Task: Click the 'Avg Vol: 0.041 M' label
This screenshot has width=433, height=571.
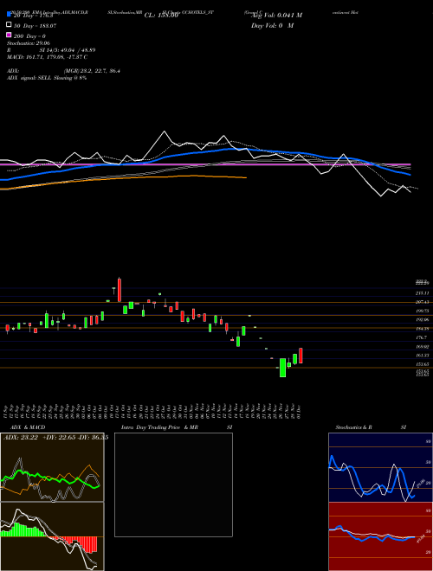Action: click(x=277, y=16)
